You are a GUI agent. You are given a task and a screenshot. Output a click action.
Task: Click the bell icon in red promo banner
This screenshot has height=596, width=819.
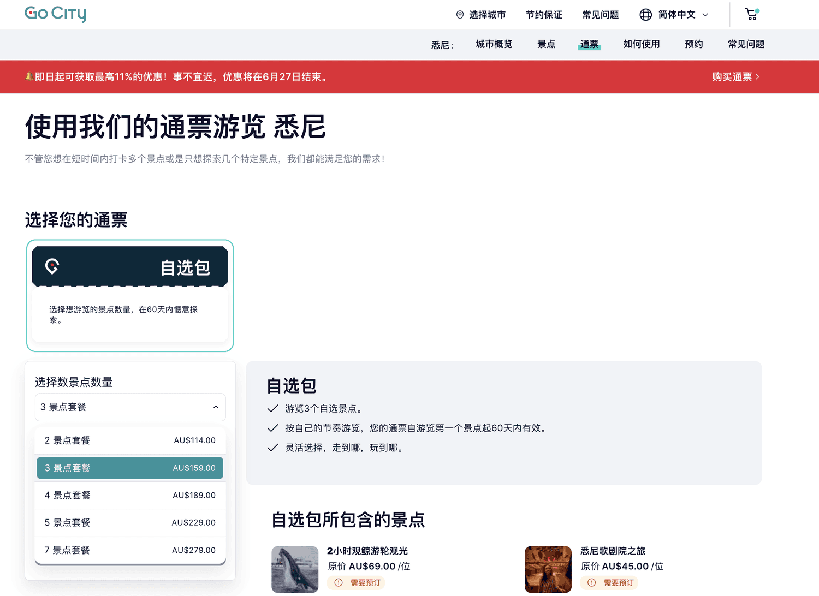[29, 76]
